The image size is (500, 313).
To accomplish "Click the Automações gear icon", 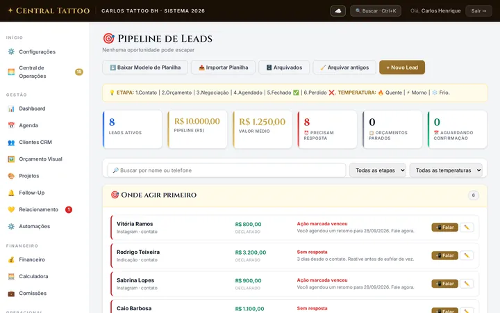I will [x=11, y=227].
